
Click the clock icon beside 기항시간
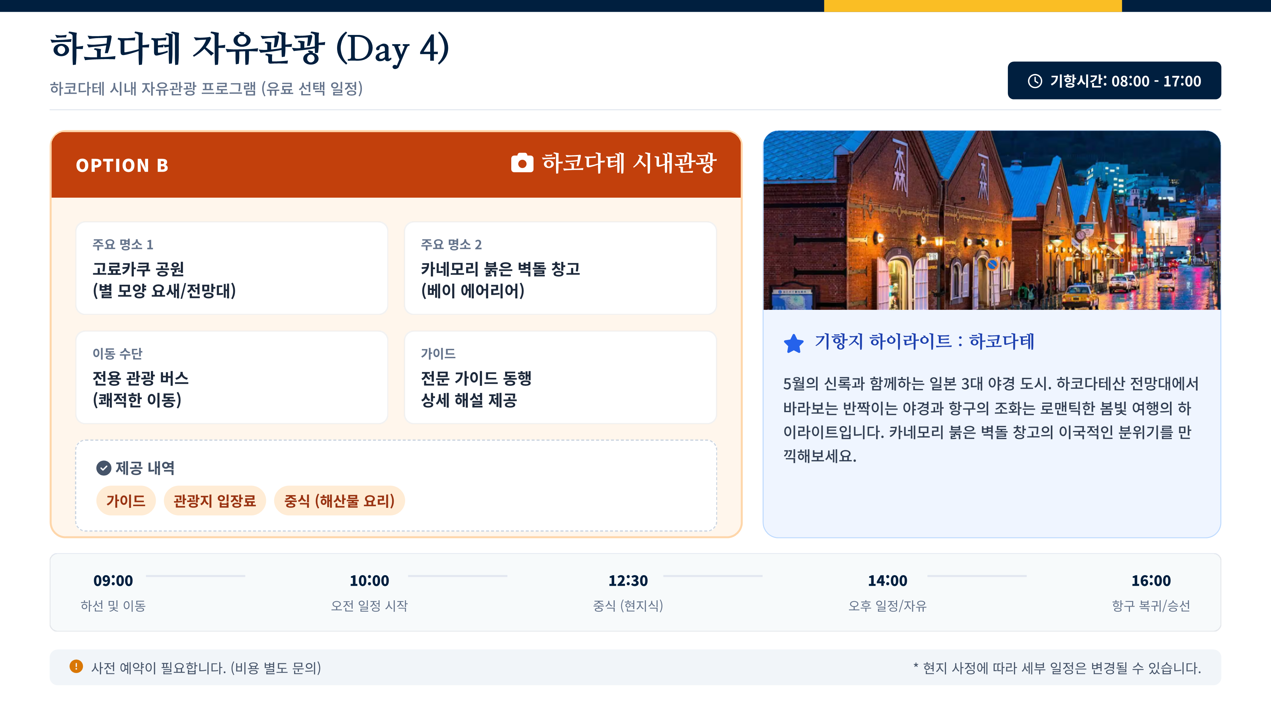click(1035, 81)
